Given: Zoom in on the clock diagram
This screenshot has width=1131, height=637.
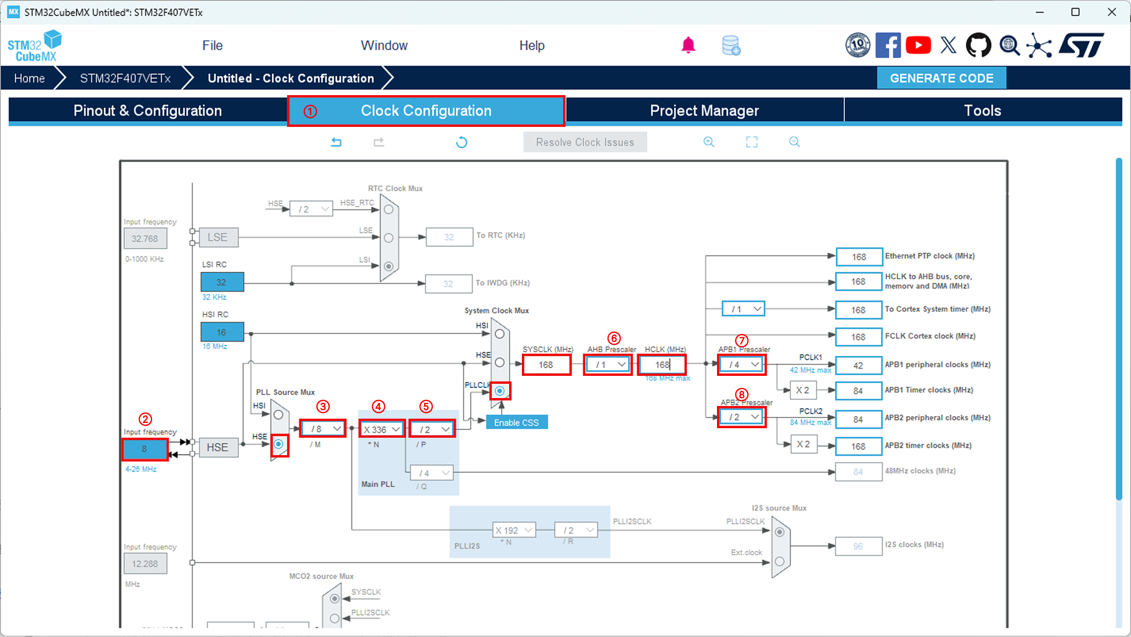Looking at the screenshot, I should tap(709, 142).
